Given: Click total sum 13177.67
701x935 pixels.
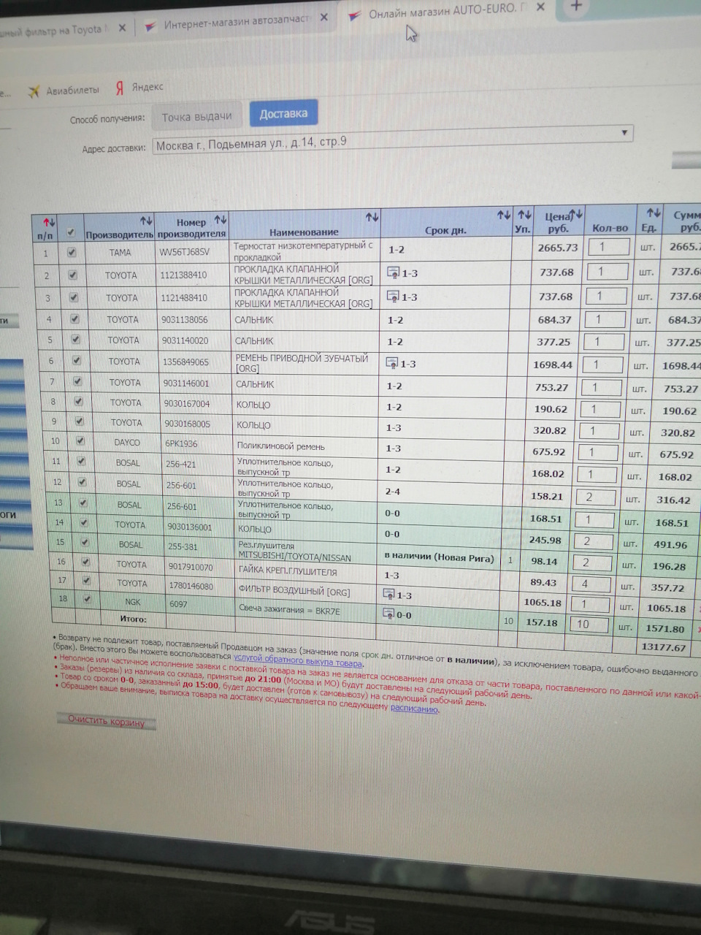Looking at the screenshot, I should coord(663,647).
